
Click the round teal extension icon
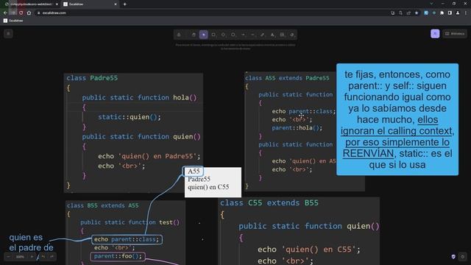point(434,13)
